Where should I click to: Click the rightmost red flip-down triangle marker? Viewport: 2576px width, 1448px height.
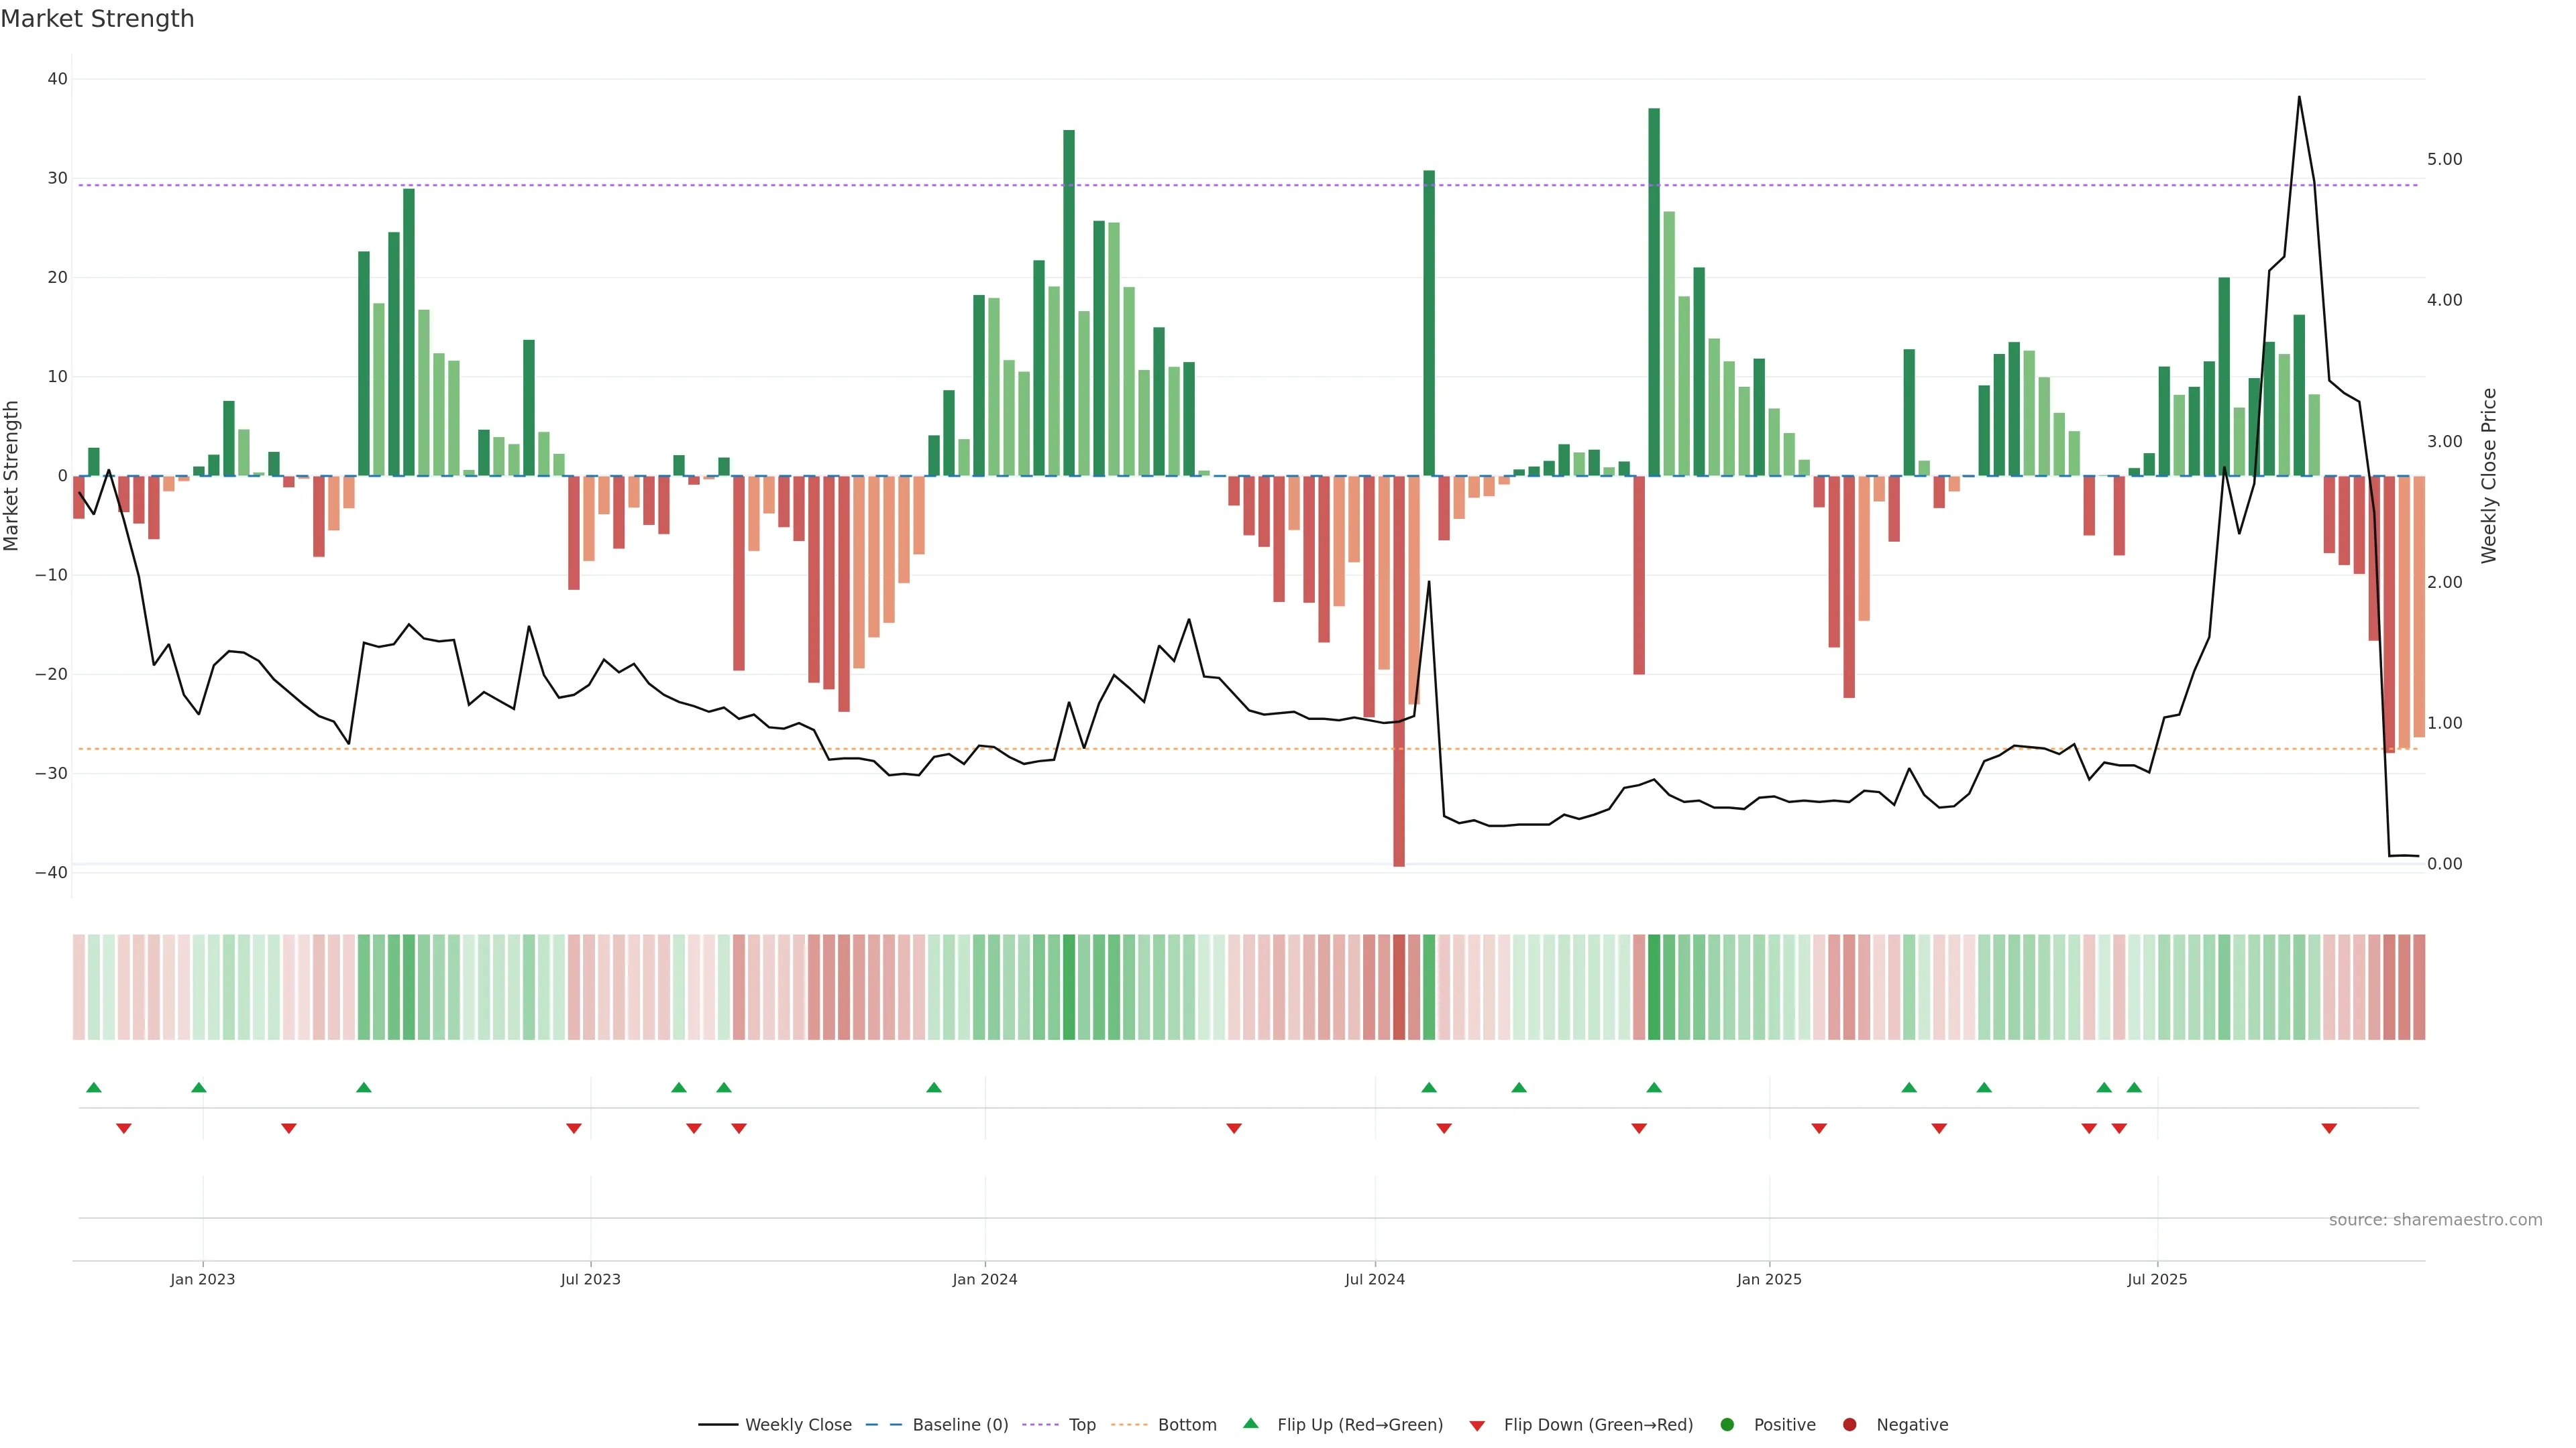coord(2329,1128)
